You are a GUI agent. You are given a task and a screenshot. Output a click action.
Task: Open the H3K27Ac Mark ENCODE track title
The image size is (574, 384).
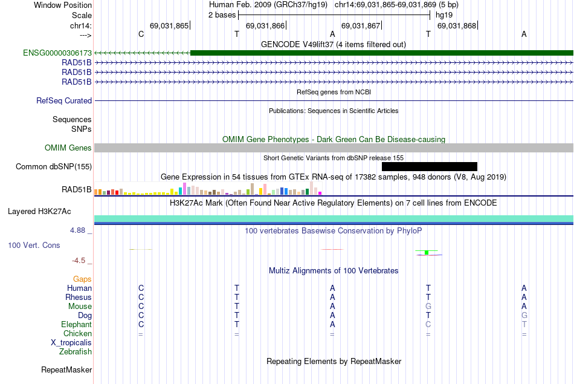click(334, 203)
